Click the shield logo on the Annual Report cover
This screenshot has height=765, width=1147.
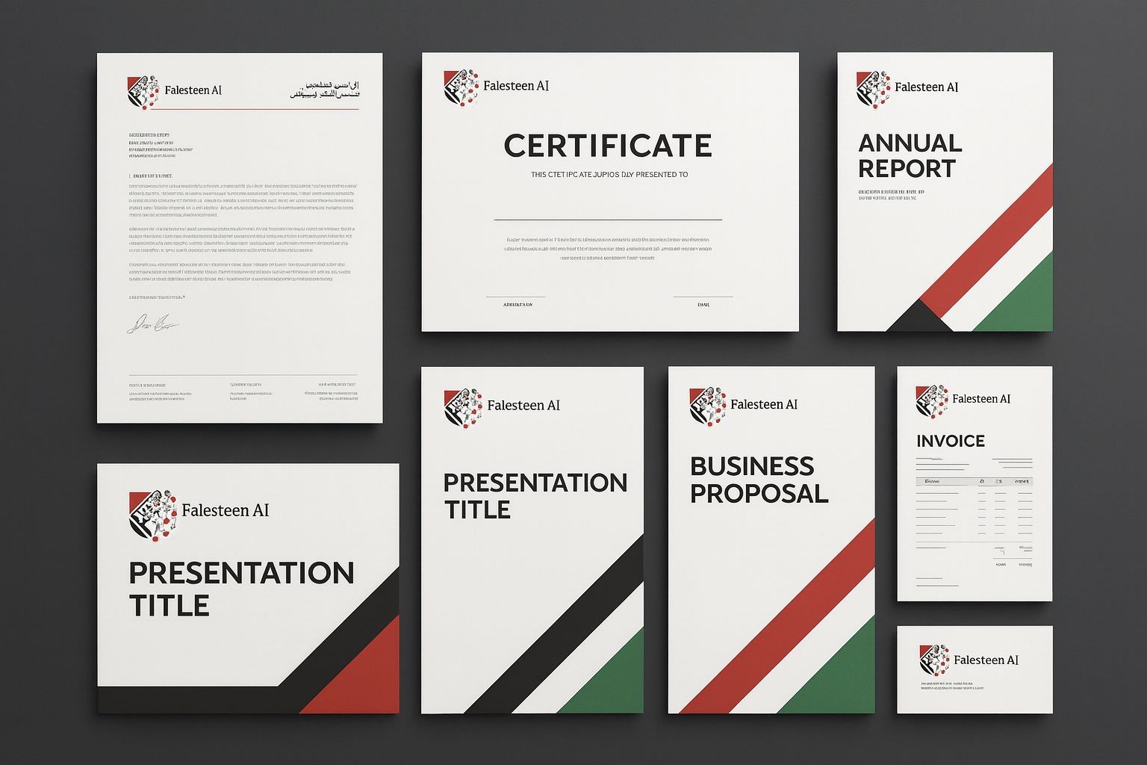(874, 88)
